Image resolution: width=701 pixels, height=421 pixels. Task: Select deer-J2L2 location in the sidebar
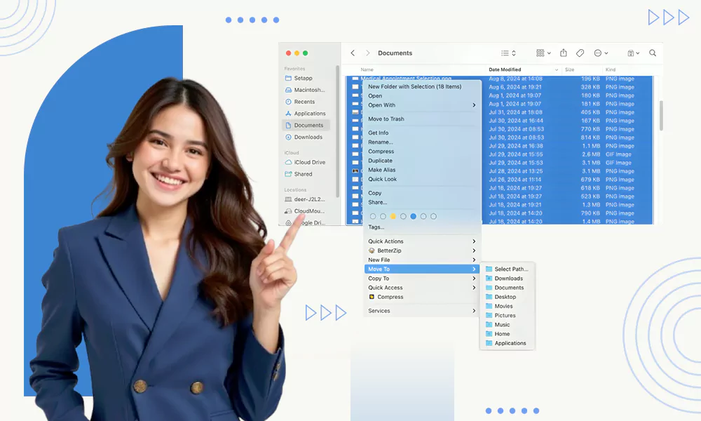pos(306,199)
